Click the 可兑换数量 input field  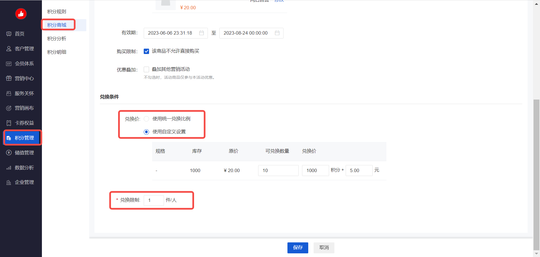[x=278, y=171]
